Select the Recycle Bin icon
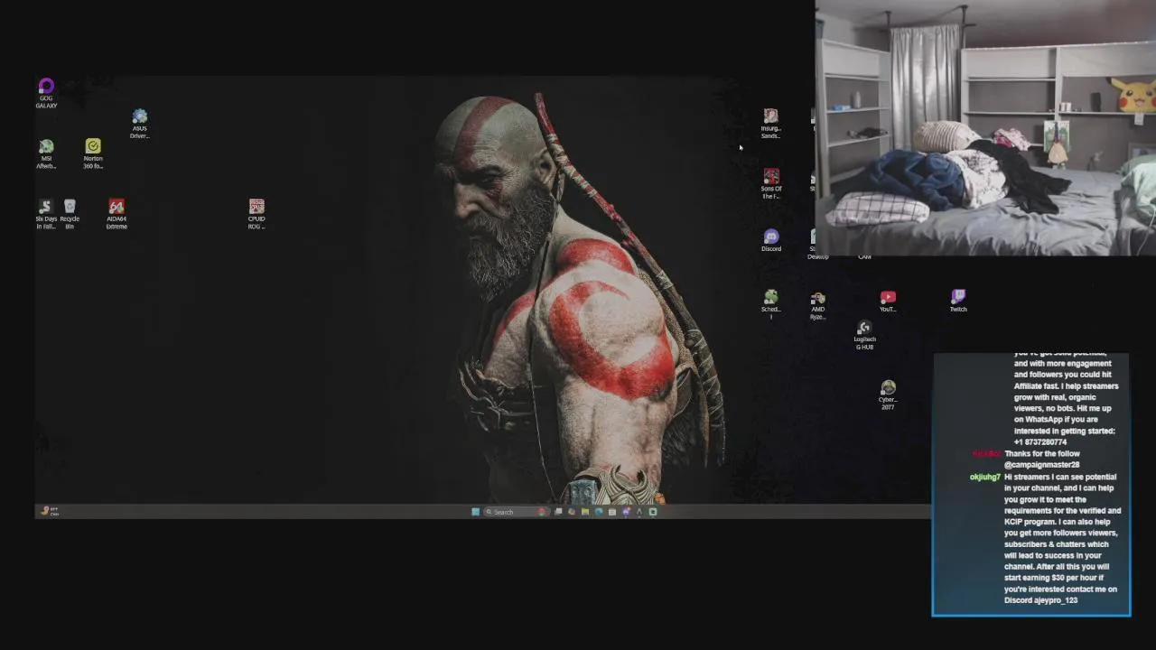1156x650 pixels. [x=70, y=215]
